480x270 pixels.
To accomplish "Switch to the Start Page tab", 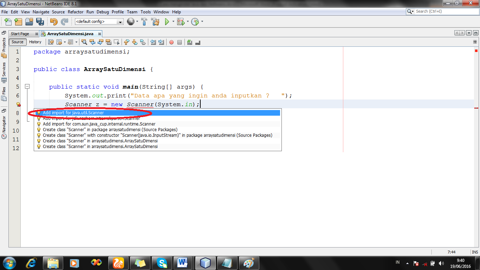I will pyautogui.click(x=20, y=34).
